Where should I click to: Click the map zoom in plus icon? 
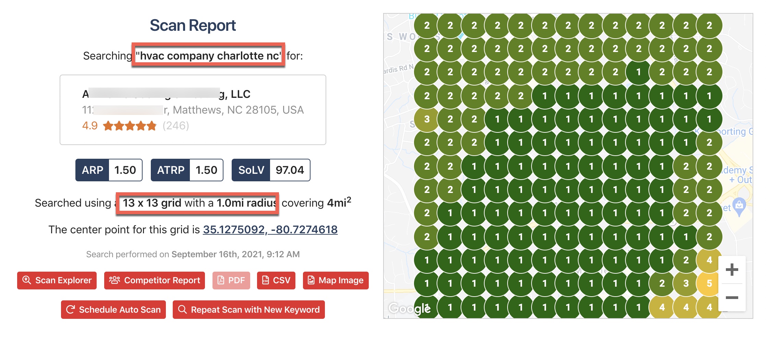point(732,270)
